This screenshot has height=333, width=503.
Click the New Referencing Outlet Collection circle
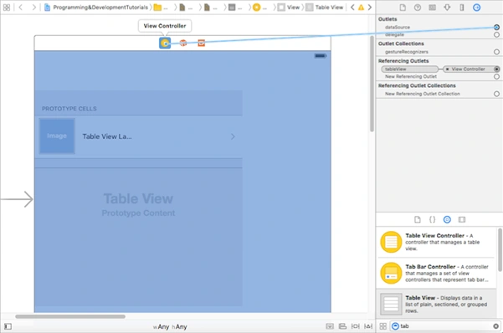(x=496, y=94)
